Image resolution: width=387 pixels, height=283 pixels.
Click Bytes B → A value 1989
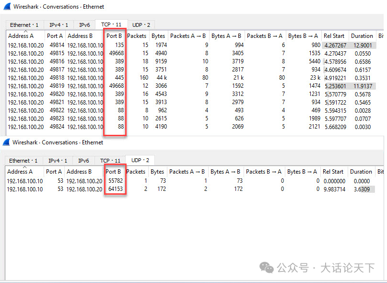(315, 118)
